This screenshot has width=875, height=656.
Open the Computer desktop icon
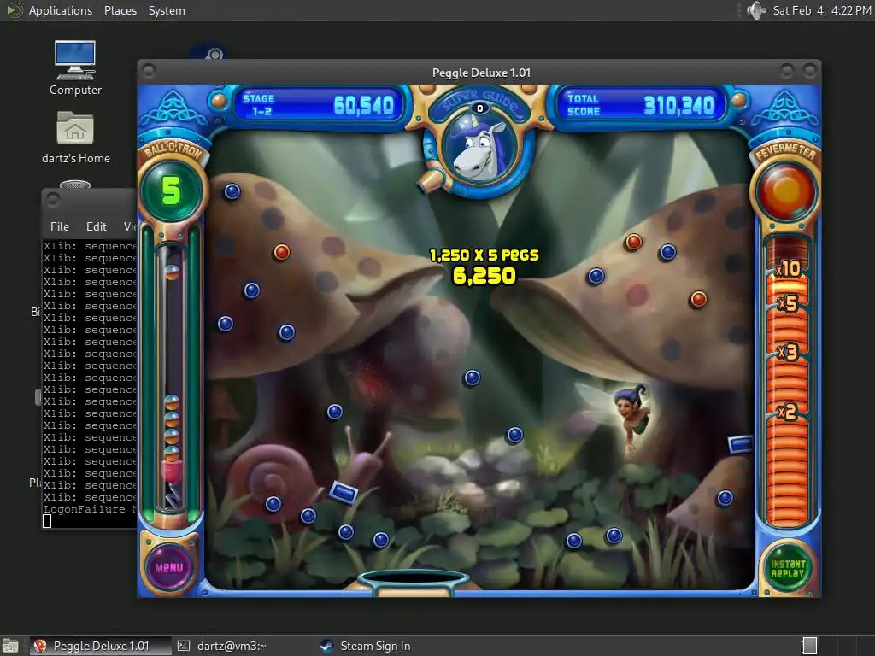(x=75, y=67)
